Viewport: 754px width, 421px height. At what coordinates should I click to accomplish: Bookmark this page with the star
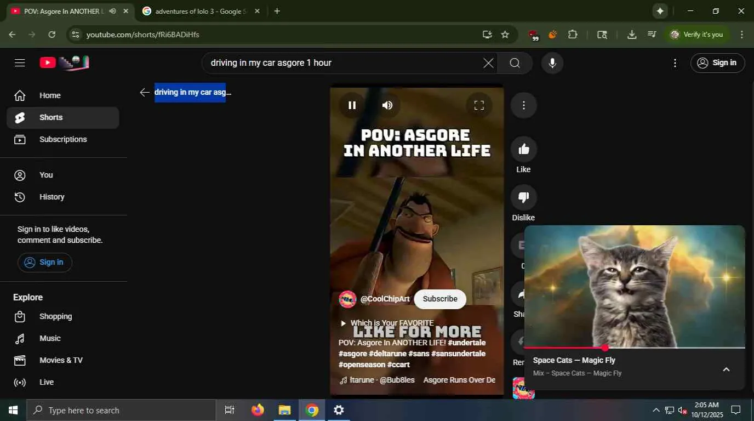tap(505, 35)
